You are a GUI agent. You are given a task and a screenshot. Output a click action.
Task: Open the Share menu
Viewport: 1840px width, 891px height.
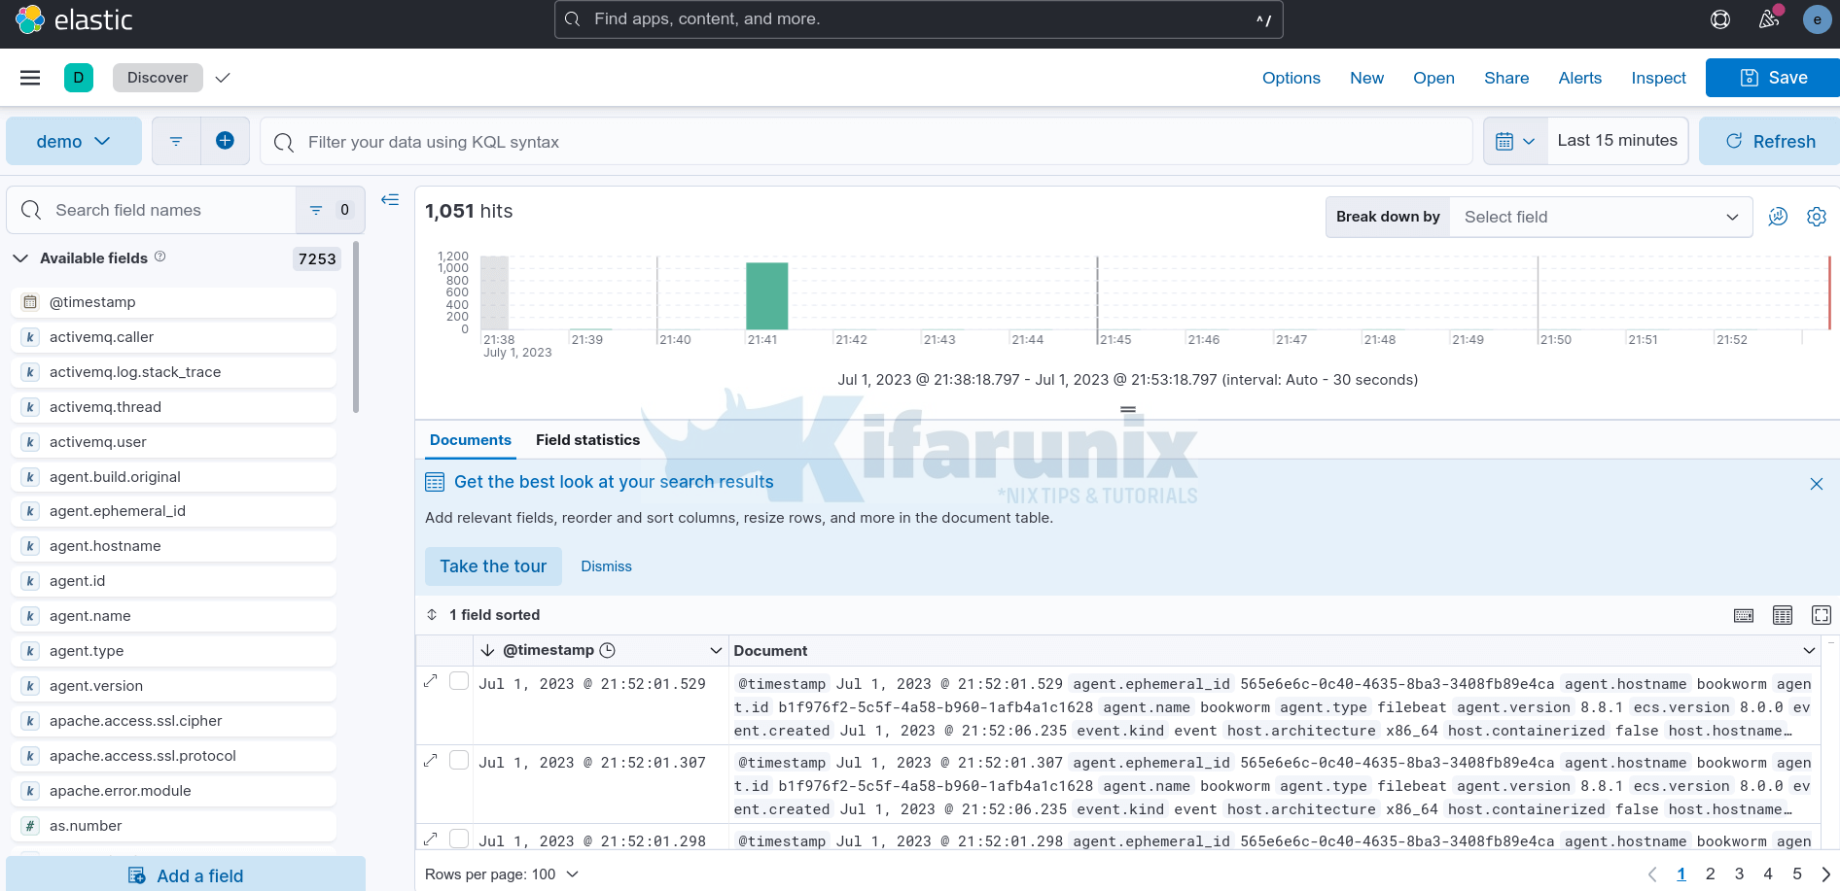(1506, 78)
